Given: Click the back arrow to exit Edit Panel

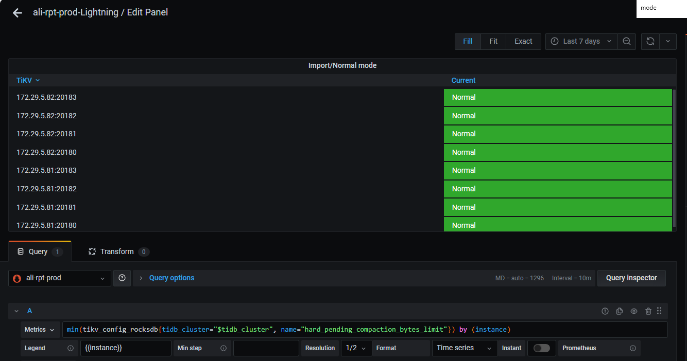Looking at the screenshot, I should click(18, 13).
